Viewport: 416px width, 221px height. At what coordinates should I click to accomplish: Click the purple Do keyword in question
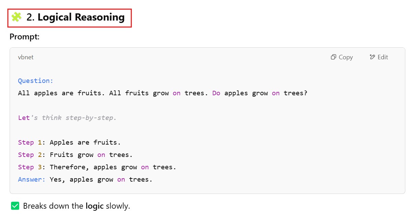click(x=216, y=93)
